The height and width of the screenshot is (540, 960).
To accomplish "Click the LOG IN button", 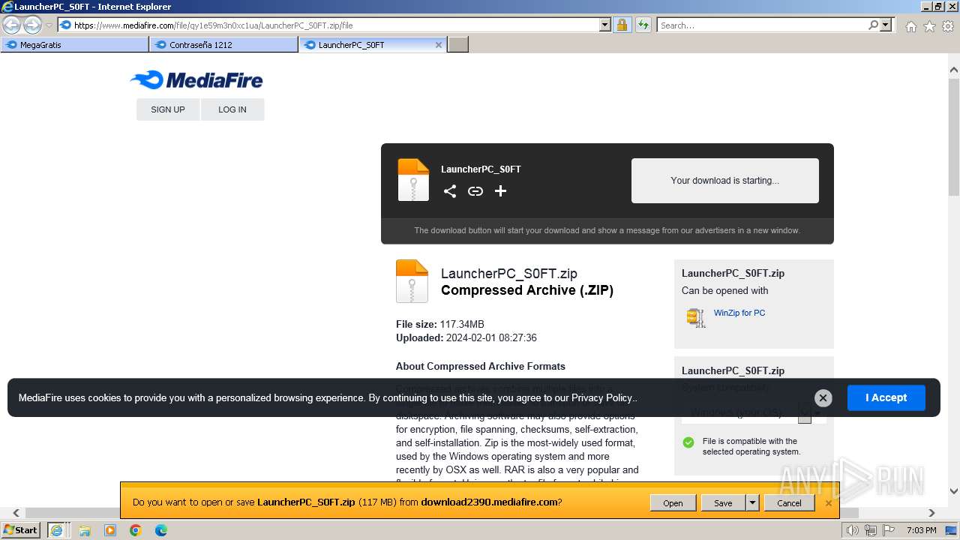I will pyautogui.click(x=232, y=109).
